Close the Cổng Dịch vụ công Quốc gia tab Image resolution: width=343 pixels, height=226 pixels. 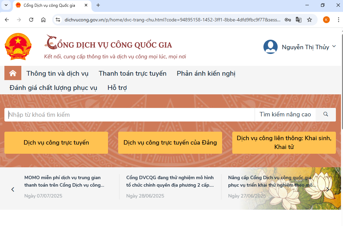point(86,5)
